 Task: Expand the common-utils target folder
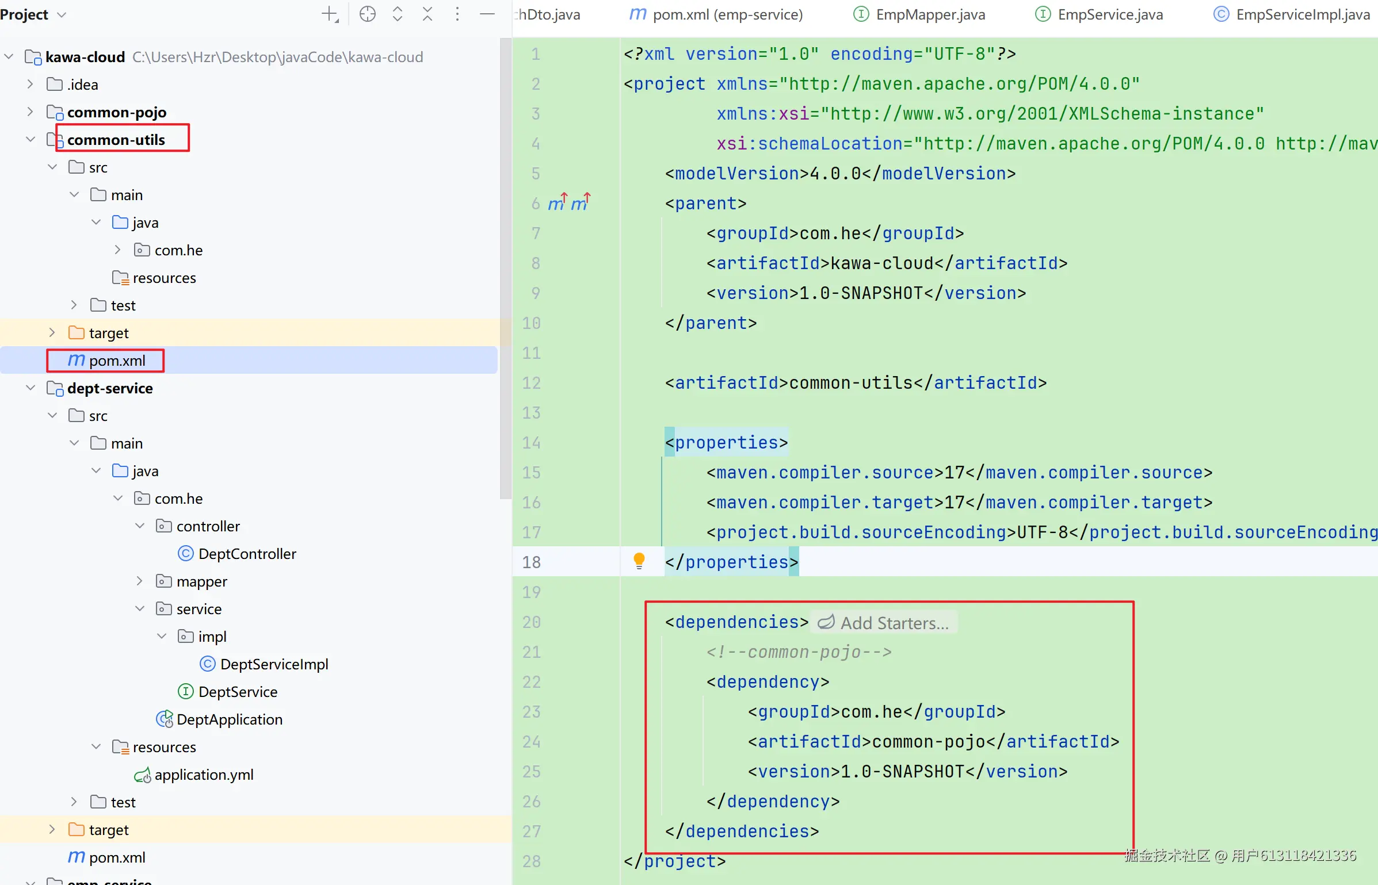(x=52, y=333)
